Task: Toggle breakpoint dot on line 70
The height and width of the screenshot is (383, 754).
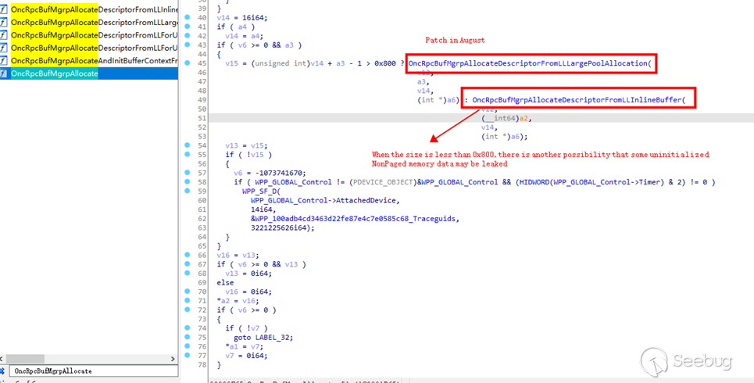Action: click(187, 292)
